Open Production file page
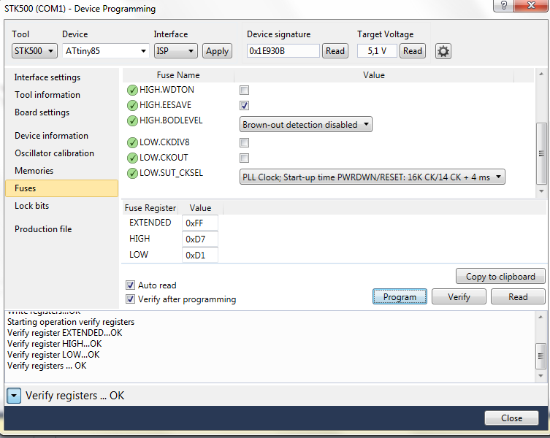Viewport: 550px width, 438px height. [x=43, y=229]
